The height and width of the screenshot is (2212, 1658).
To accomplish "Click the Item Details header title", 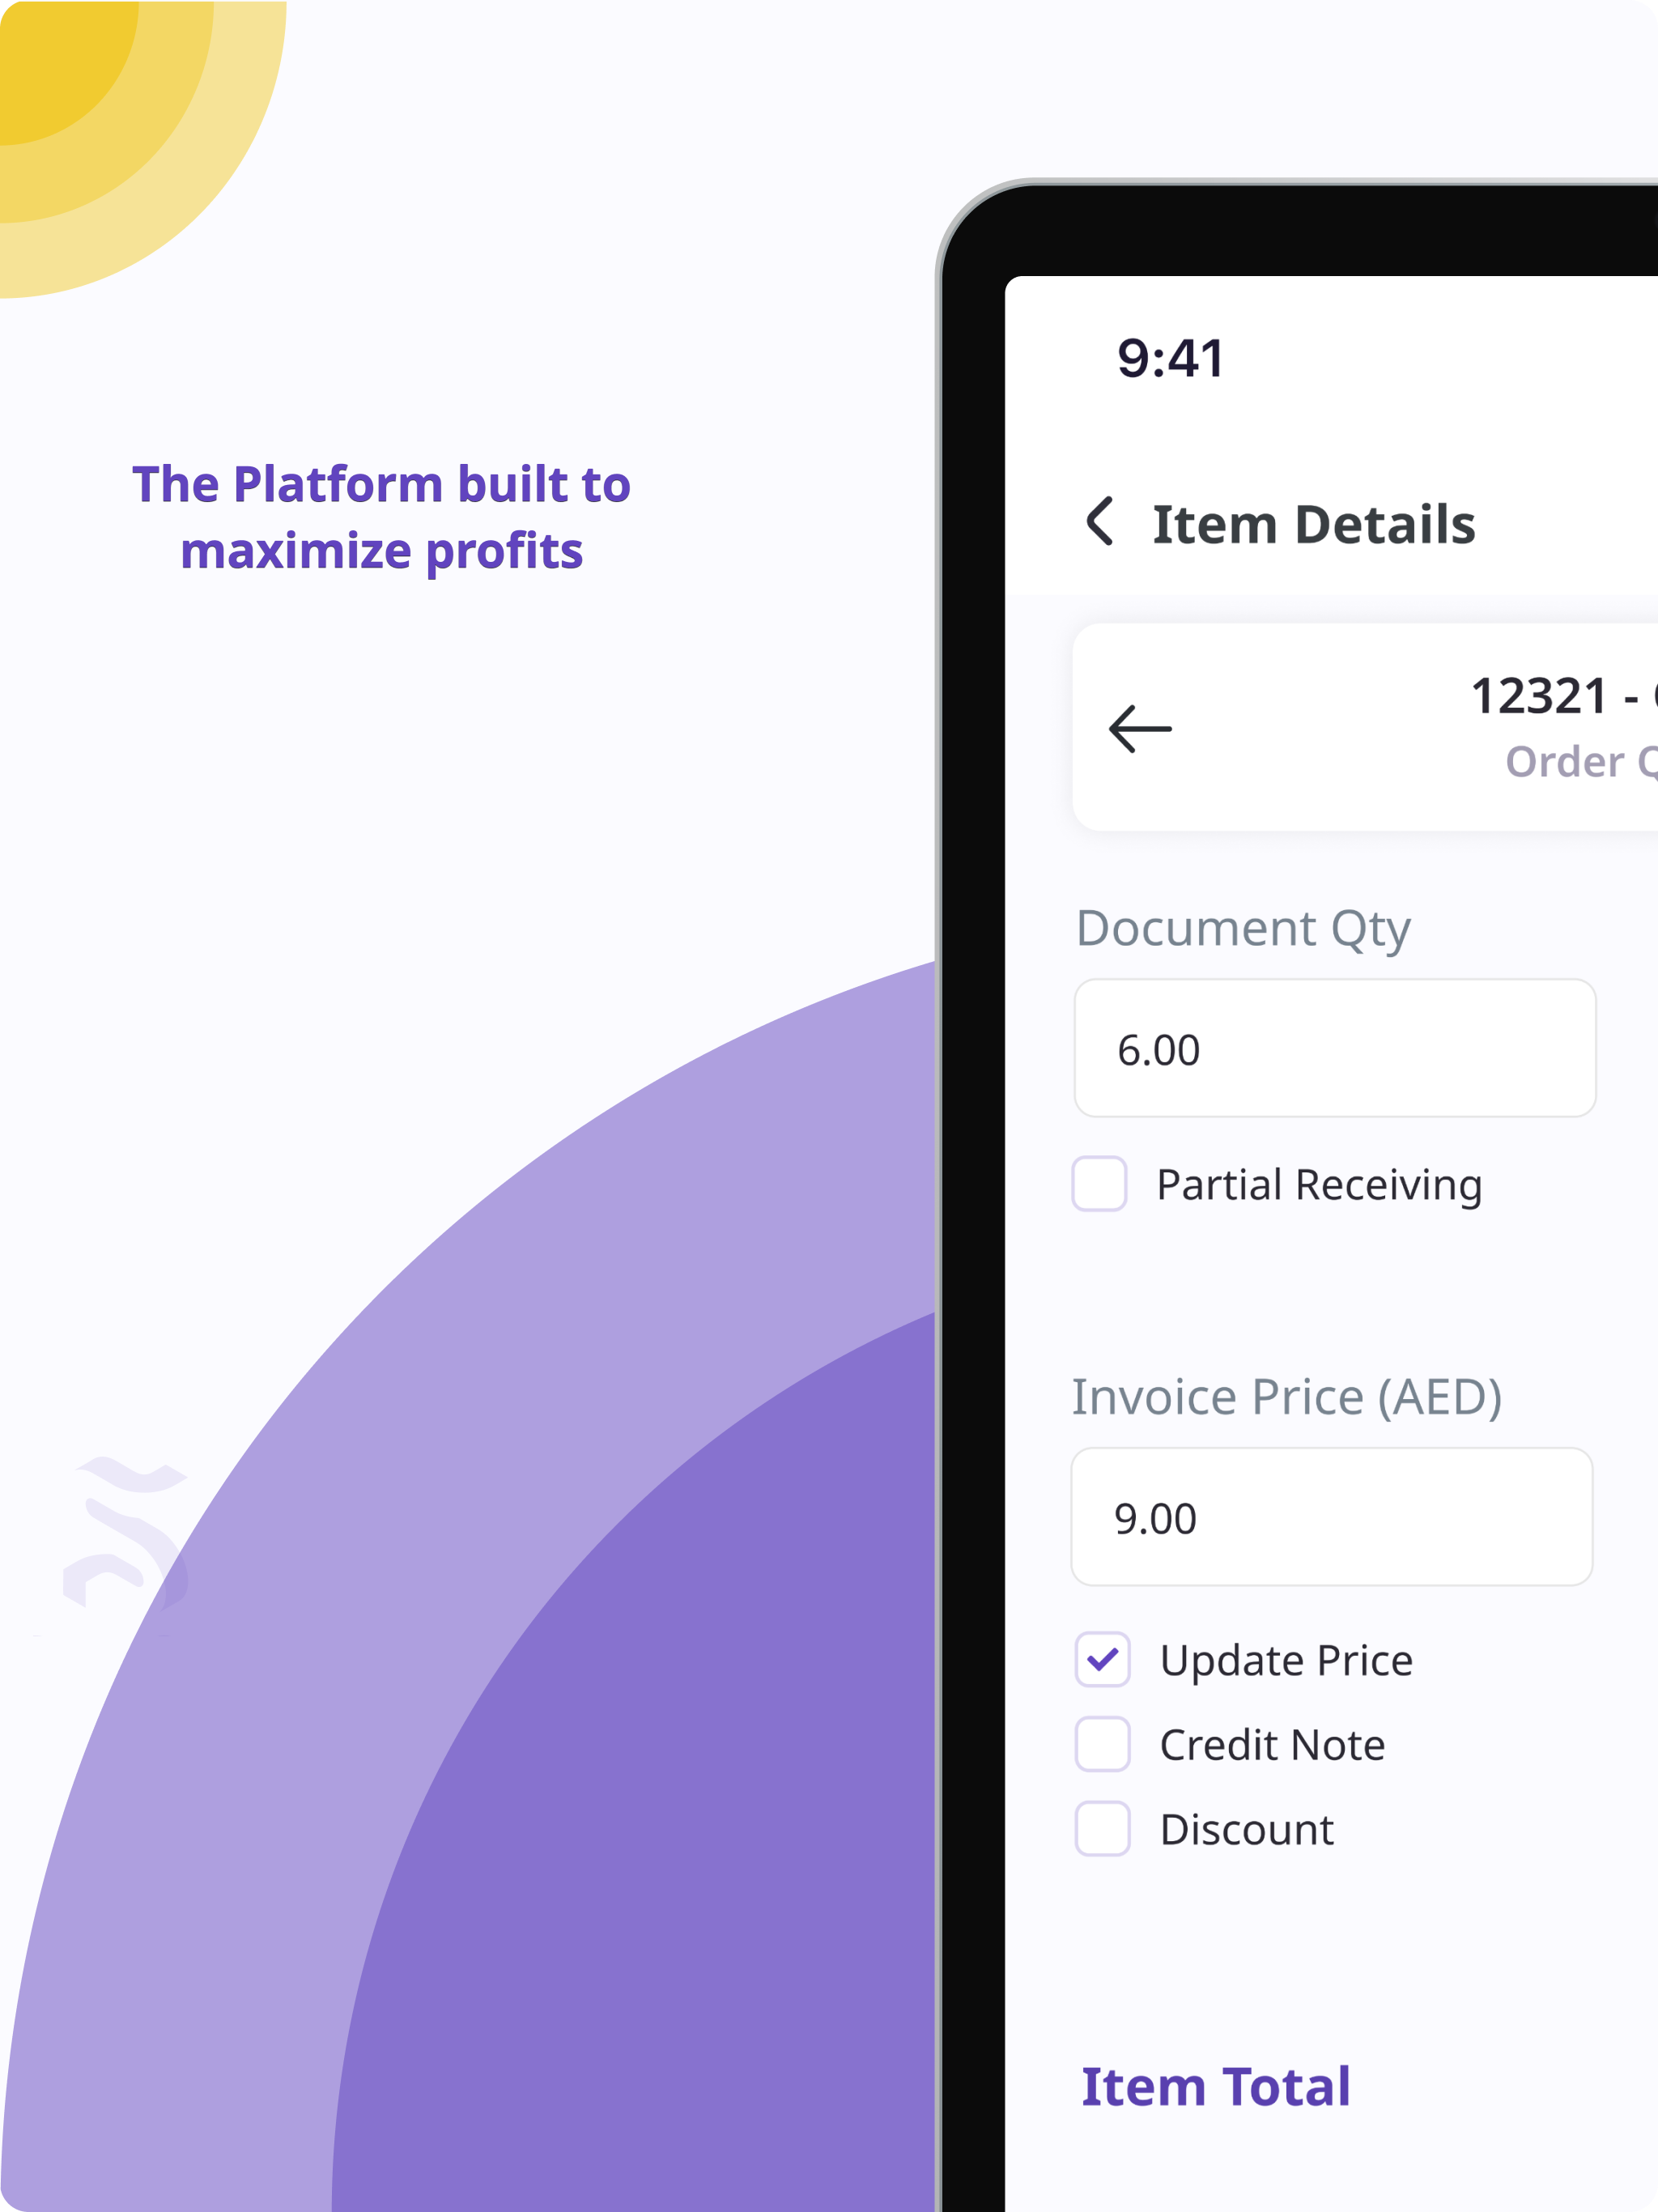I will click(x=1314, y=524).
